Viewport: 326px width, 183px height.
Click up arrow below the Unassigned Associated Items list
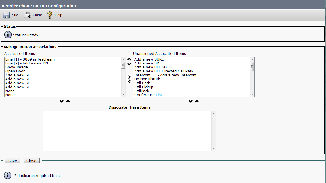[197, 101]
